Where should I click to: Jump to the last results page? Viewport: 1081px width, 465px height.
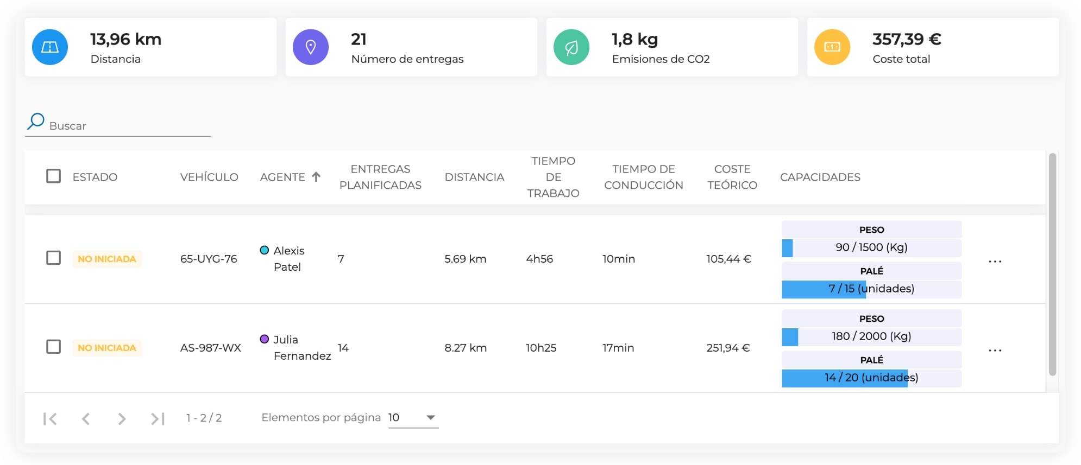pyautogui.click(x=158, y=418)
